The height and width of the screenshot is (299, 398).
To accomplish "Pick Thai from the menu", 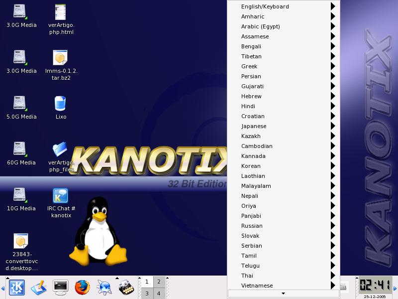I will click(x=284, y=276).
